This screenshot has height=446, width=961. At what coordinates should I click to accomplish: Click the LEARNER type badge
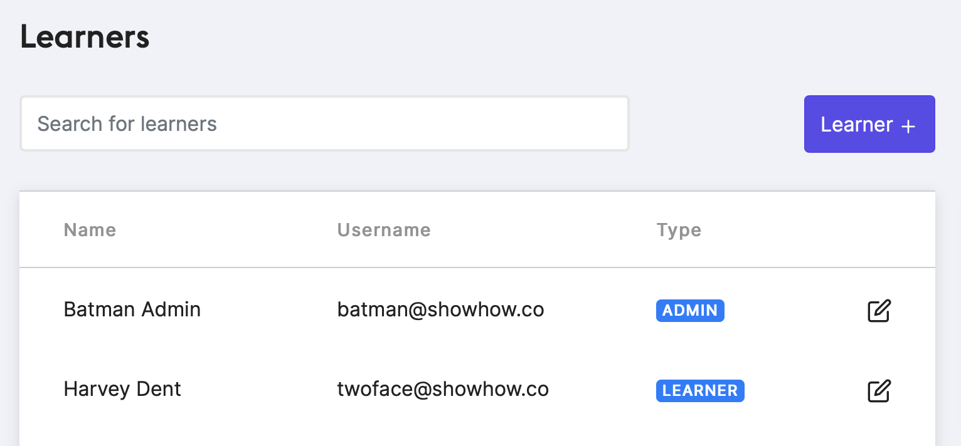point(700,390)
